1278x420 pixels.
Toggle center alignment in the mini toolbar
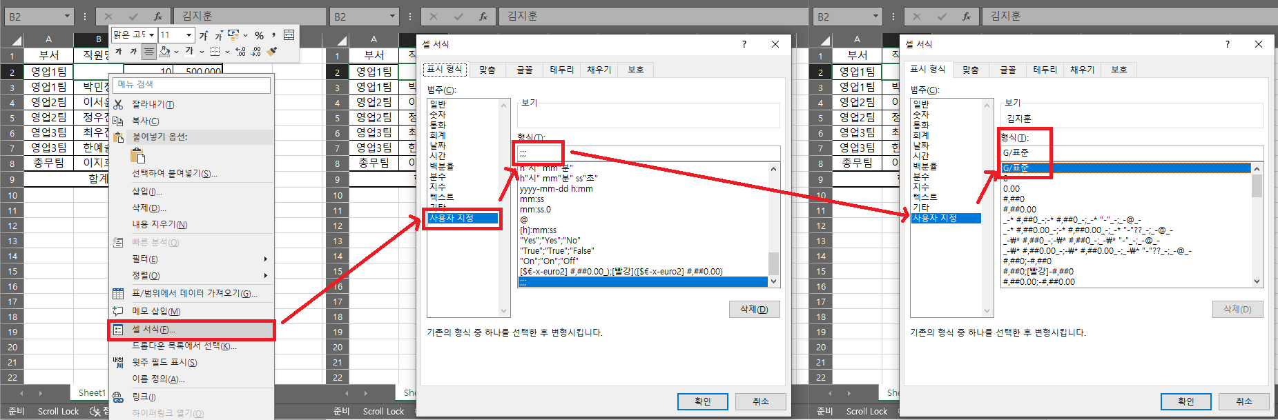point(148,52)
